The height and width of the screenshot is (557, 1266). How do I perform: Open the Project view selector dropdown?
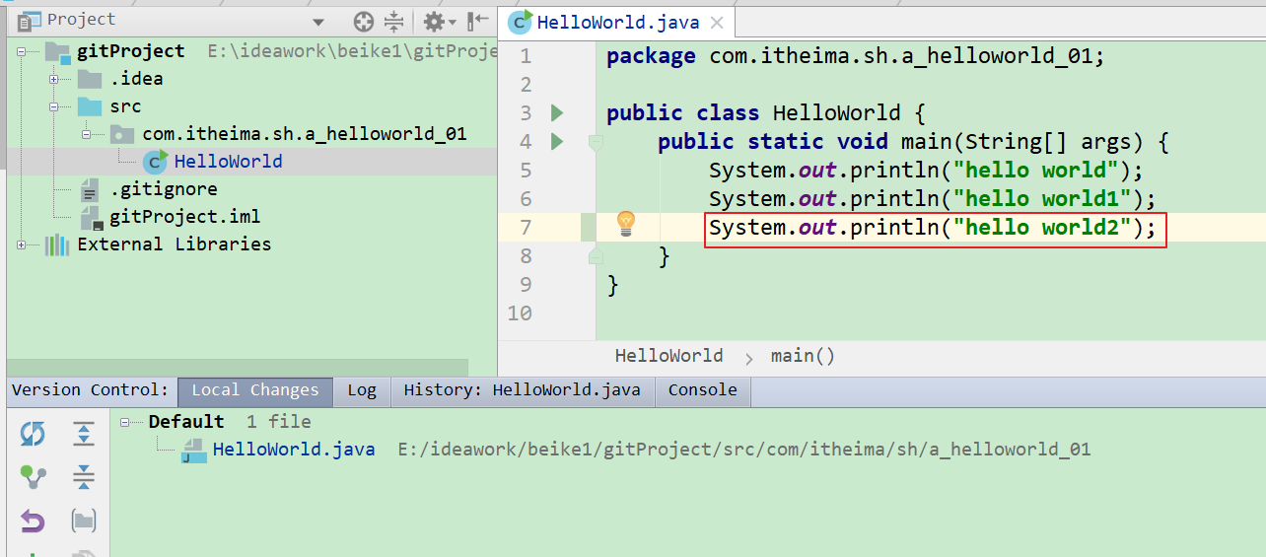[x=317, y=22]
